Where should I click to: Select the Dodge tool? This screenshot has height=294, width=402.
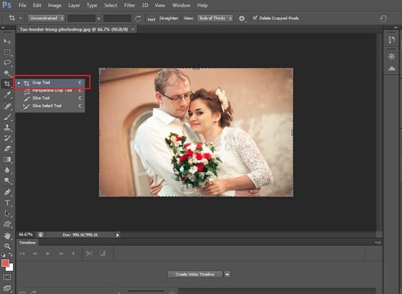7,181
